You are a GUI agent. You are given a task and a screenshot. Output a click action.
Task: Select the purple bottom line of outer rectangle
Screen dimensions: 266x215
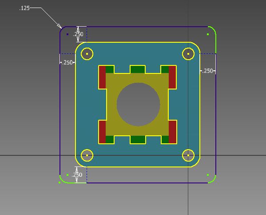(x=147, y=183)
